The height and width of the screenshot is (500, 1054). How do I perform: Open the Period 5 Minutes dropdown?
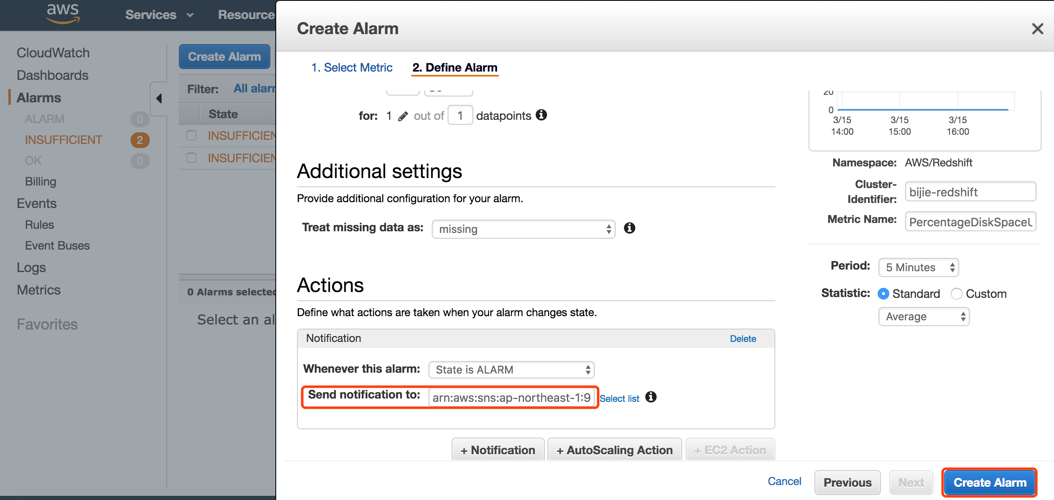point(918,267)
